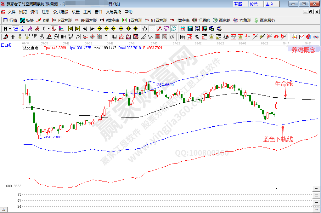
Task: Toggle the pink-blue flag indicator button
Action: 61,29
